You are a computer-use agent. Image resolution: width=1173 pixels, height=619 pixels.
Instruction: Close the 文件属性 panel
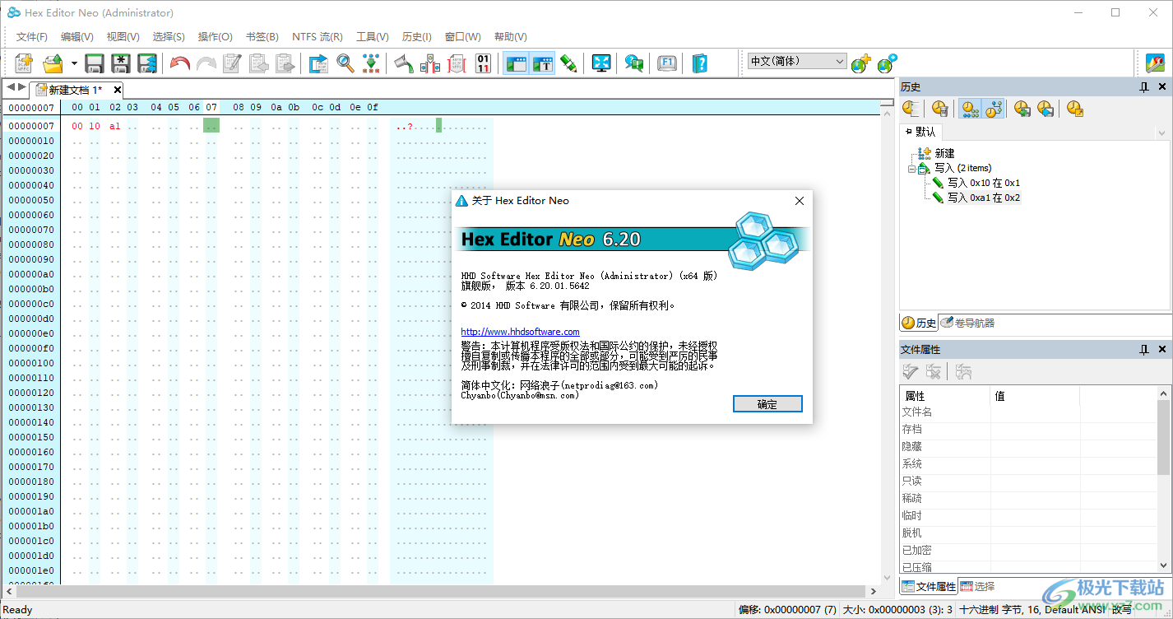(x=1162, y=350)
